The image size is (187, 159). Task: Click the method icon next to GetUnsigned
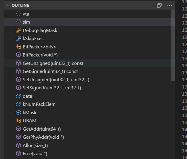point(18,63)
